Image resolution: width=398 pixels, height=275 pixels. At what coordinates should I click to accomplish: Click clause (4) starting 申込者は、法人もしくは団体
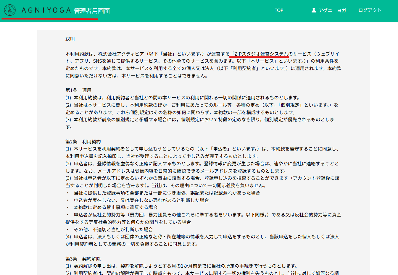202,237
